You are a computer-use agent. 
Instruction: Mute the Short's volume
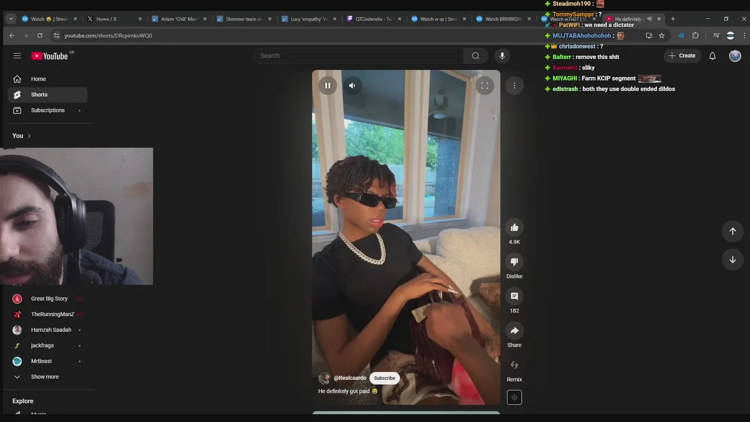pyautogui.click(x=352, y=86)
